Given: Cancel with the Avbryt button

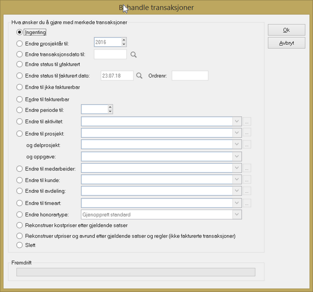Looking at the screenshot, I should coord(287,43).
